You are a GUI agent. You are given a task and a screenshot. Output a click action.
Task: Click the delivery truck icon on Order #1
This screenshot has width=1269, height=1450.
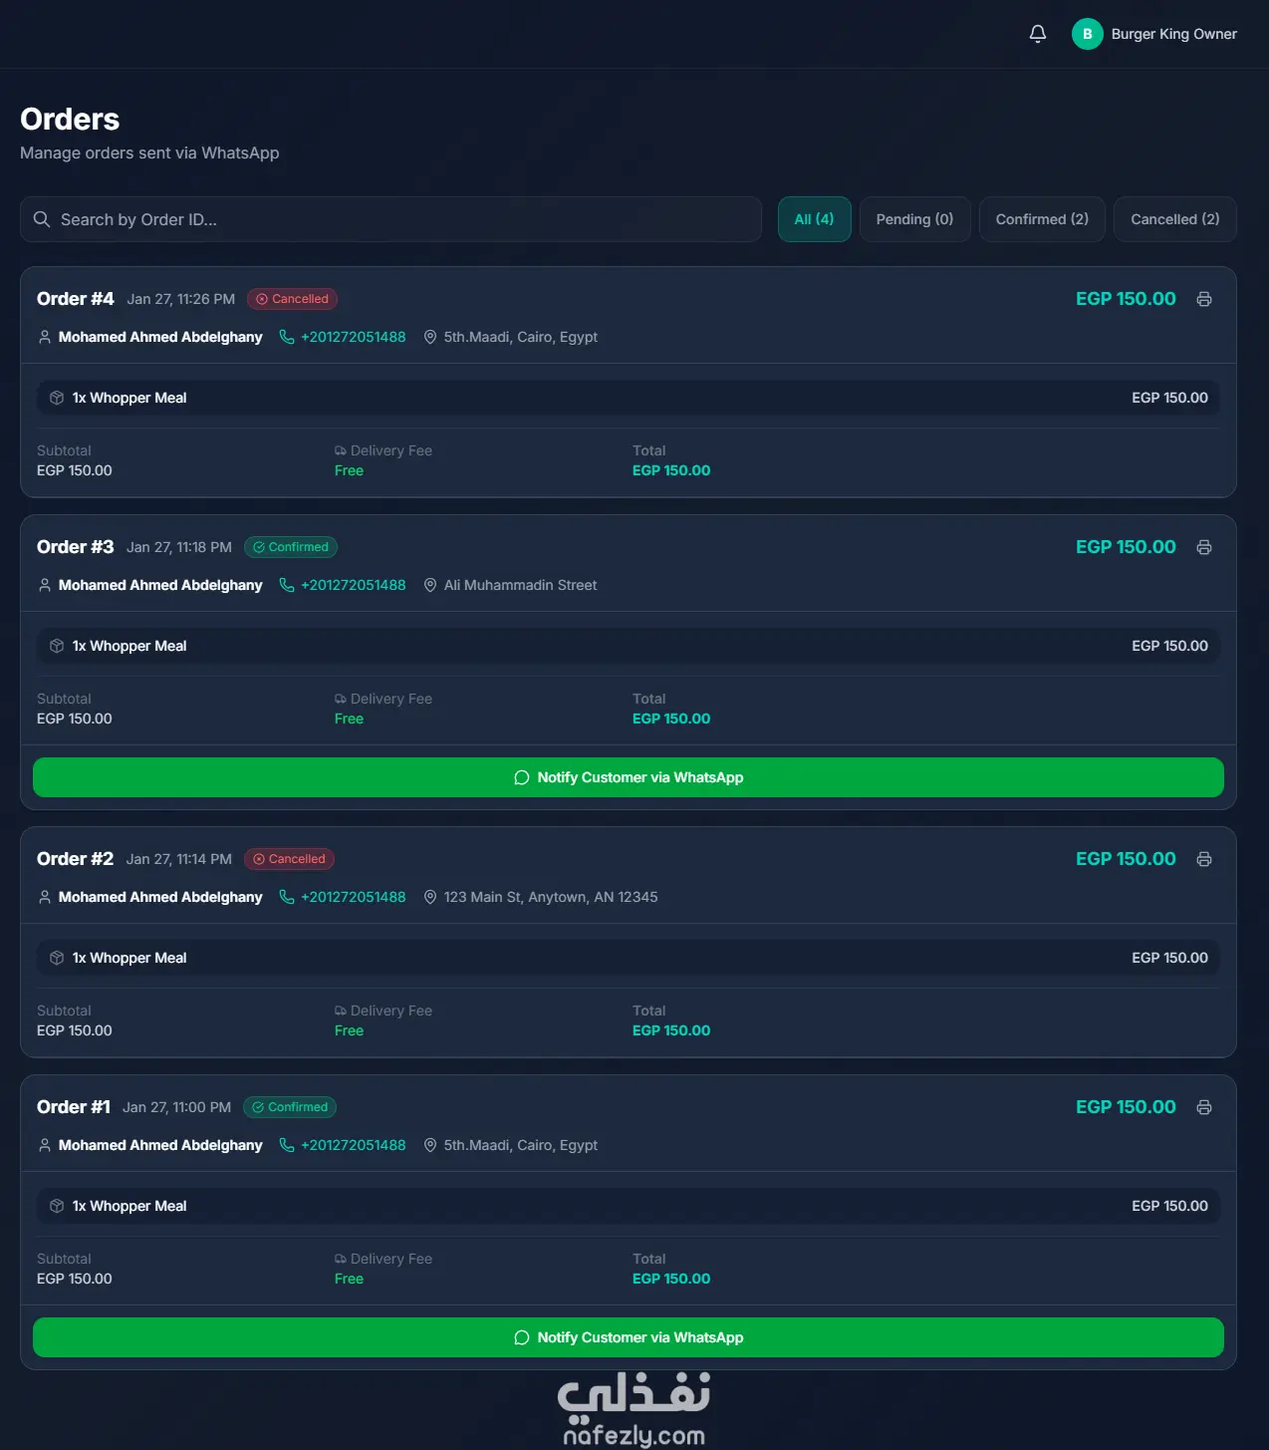point(341,1259)
